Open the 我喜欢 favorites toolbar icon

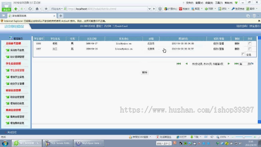(x=184, y=9)
